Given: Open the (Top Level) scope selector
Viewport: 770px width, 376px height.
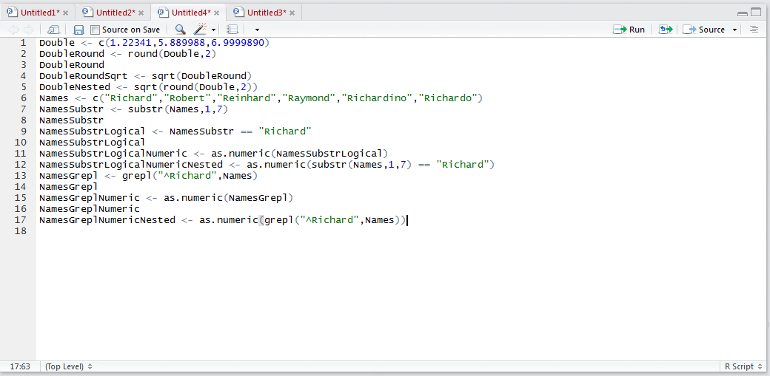Looking at the screenshot, I should [69, 366].
